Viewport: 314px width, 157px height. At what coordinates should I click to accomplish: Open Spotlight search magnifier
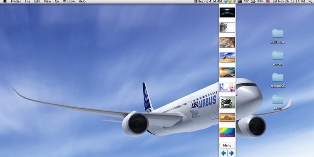[x=310, y=2]
